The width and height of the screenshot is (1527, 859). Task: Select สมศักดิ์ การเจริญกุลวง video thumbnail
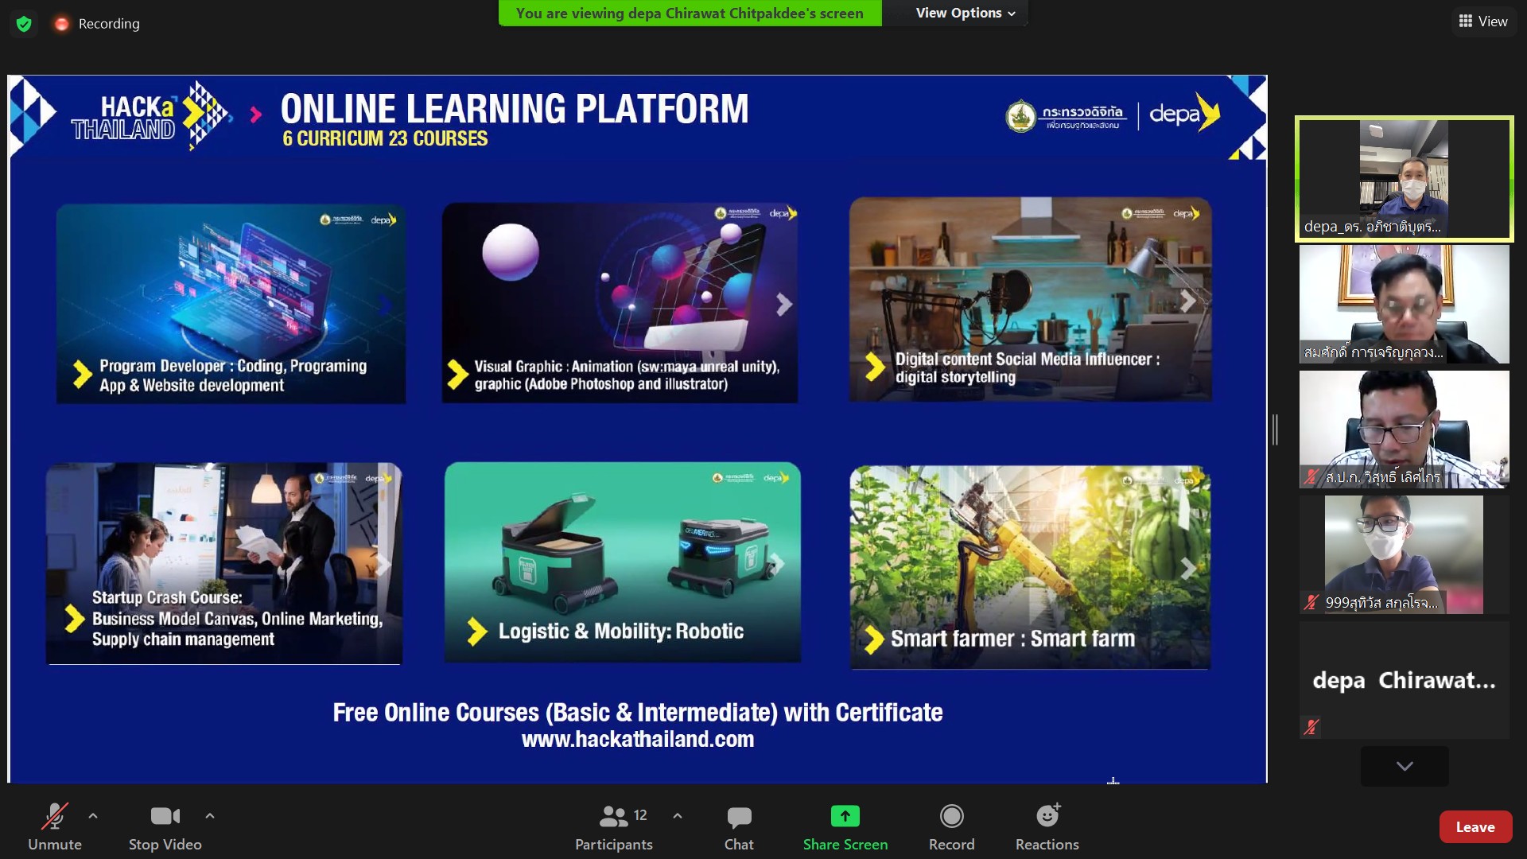coord(1405,304)
